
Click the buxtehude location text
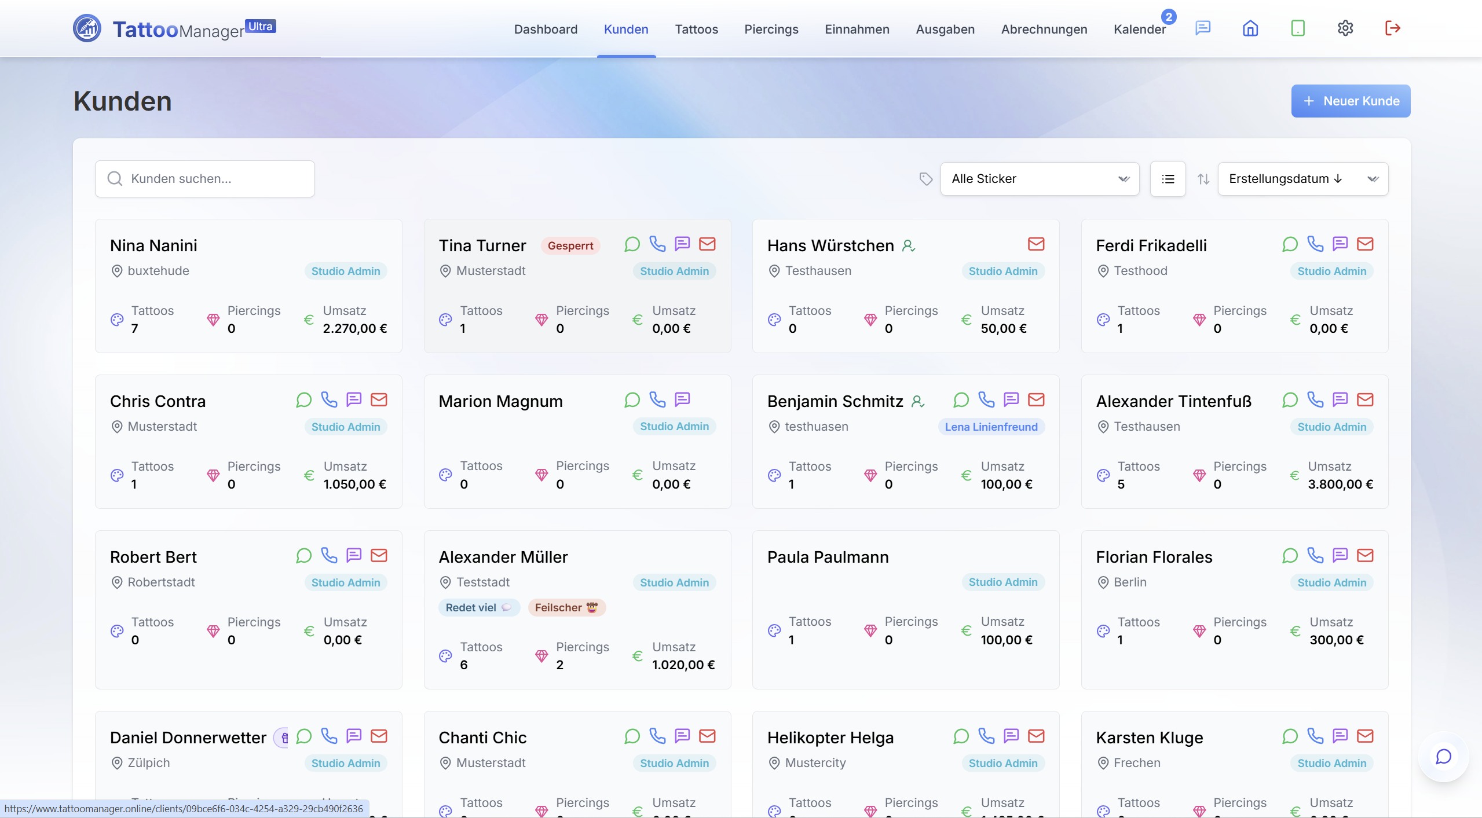158,271
